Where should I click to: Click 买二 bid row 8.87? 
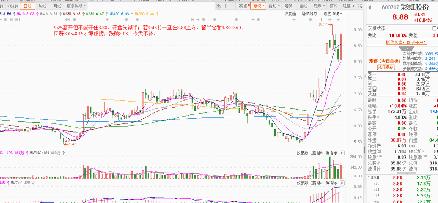[402, 79]
